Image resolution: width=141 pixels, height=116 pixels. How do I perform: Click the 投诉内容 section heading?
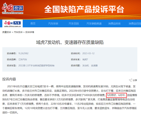pos(9,79)
